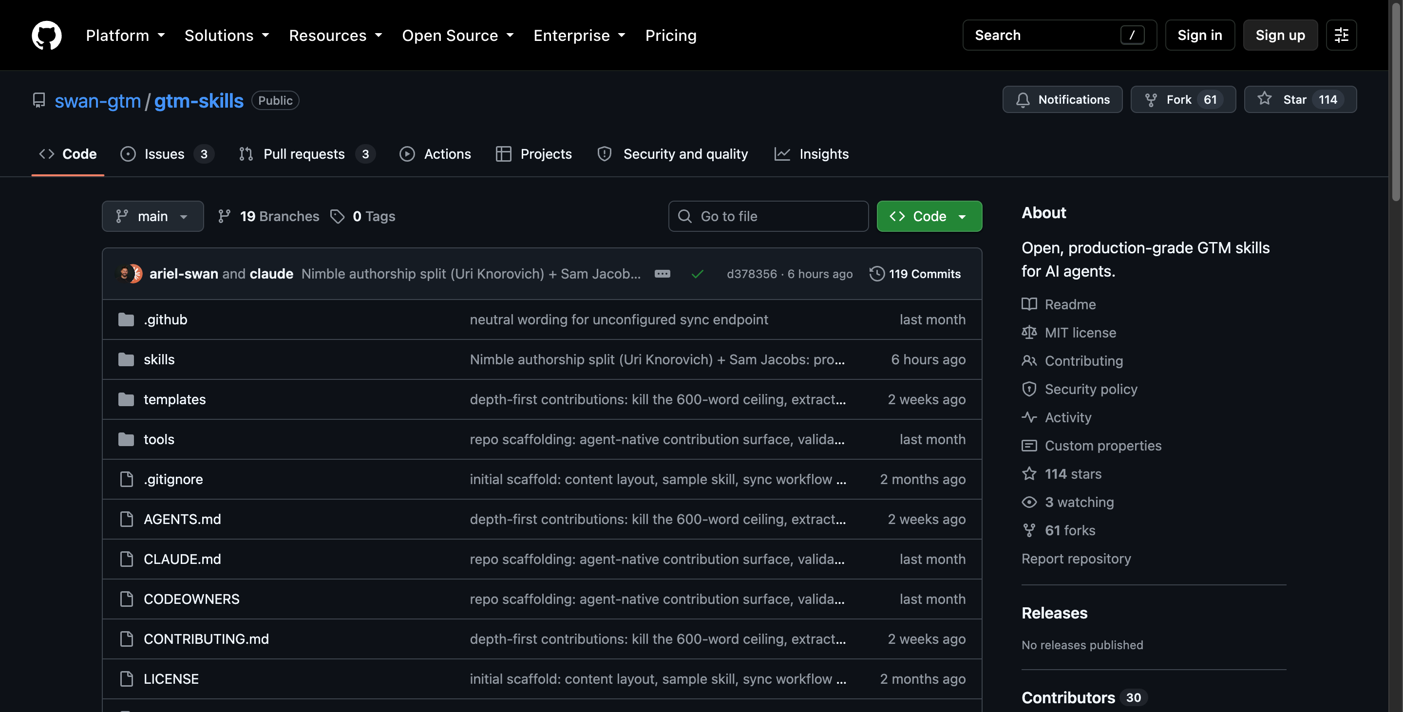Click the file icon for AGENTS.md
This screenshot has width=1403, height=712.
pos(126,519)
